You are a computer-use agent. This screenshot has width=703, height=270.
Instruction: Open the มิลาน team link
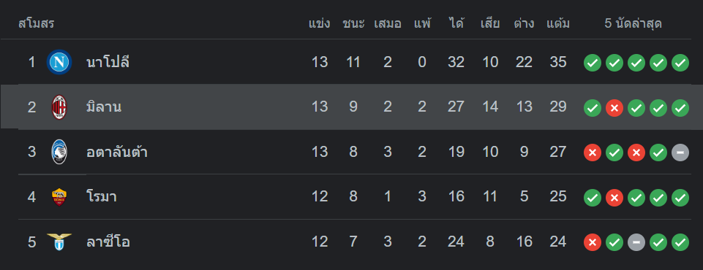[104, 107]
